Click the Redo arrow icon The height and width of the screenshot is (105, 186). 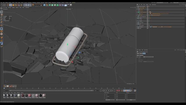click(x=5, y=5)
